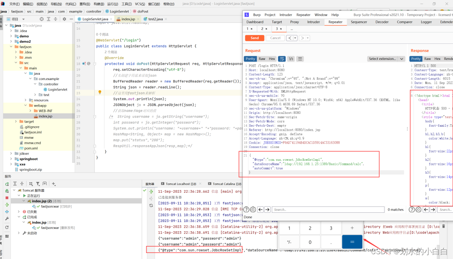Screen dimensions: 453x259
Task: Go to the previous search match in Burp Request
Action: (x=260, y=210)
